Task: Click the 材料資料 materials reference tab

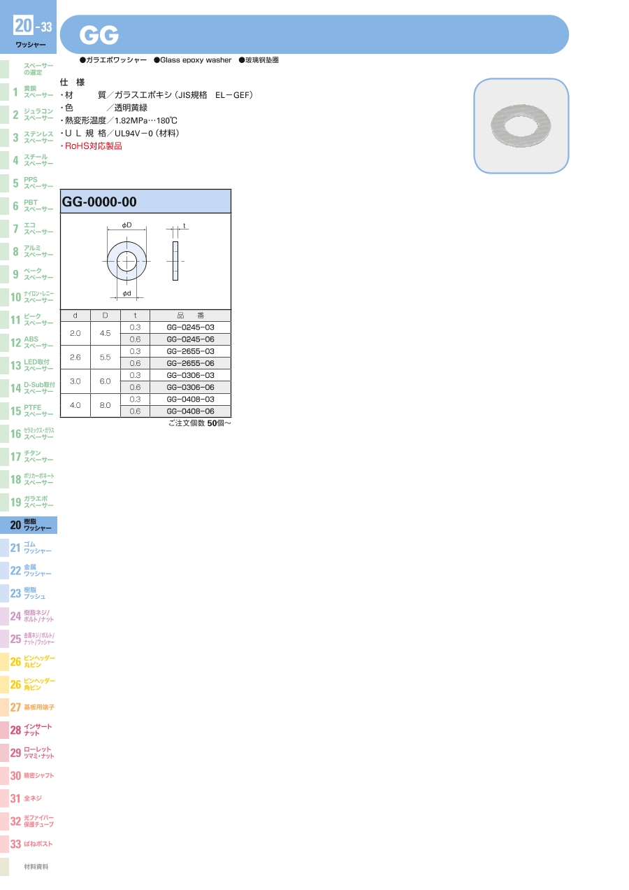Action: (29, 867)
